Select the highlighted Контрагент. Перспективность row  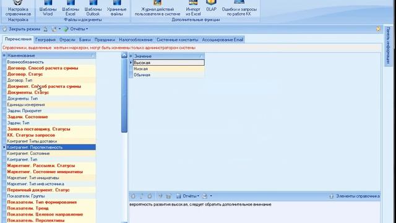51,147
